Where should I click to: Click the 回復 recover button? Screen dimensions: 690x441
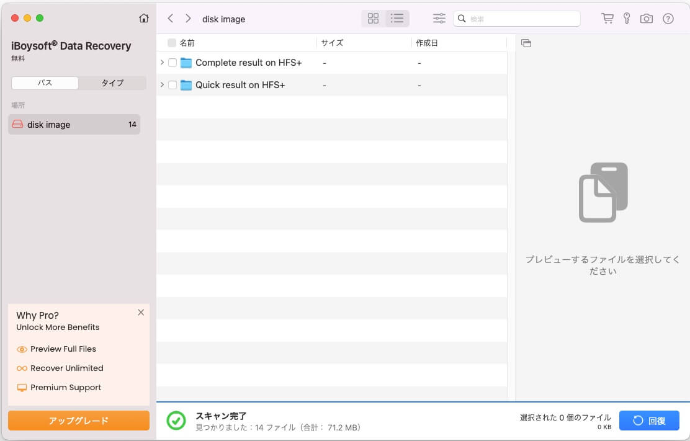649,421
